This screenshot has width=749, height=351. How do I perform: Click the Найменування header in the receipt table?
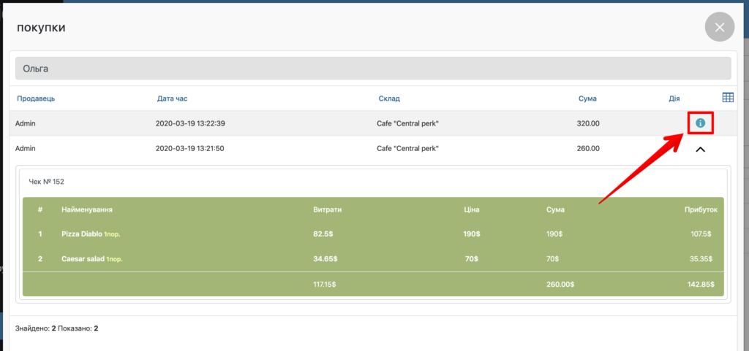pyautogui.click(x=86, y=209)
